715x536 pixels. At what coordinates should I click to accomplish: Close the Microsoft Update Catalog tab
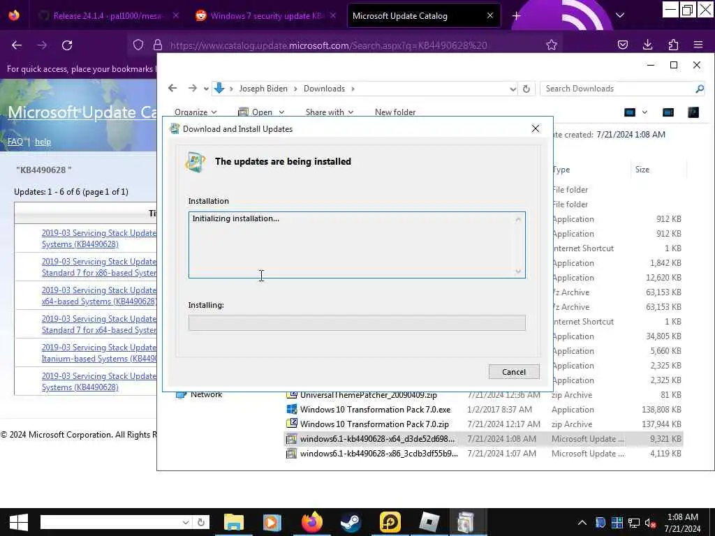tap(490, 15)
